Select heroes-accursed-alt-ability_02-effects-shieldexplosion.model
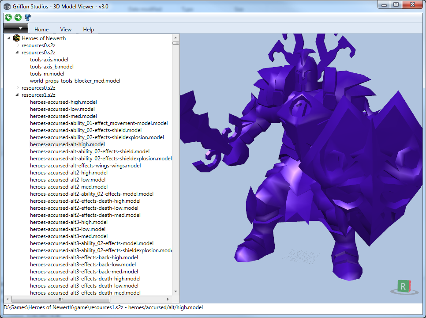 101,159
